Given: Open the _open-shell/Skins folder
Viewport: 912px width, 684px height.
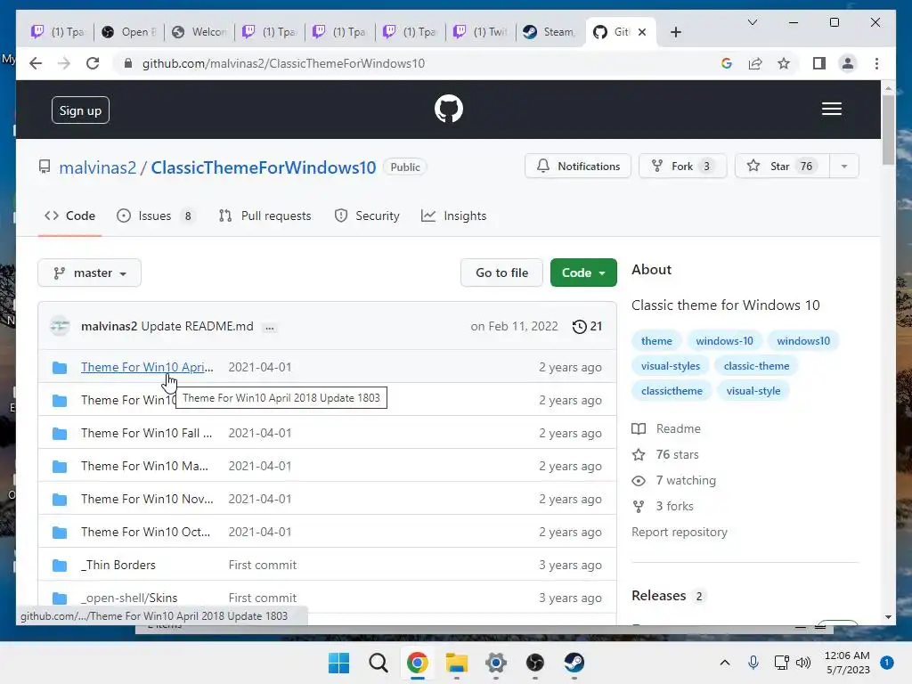Looking at the screenshot, I should [129, 598].
